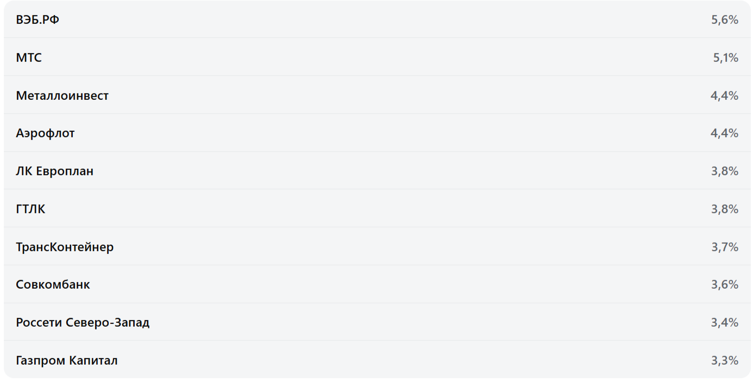Click the 3,8% value in ГТЛК row
The width and height of the screenshot is (753, 382).
(x=724, y=209)
